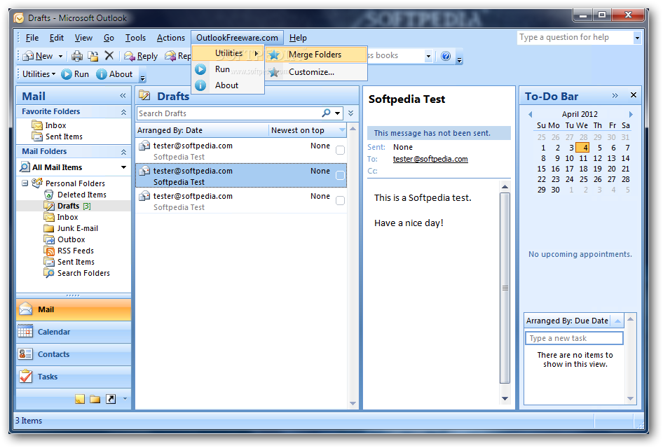Click the Arranged By: Date column header
Image resolution: width=663 pixels, height=448 pixels.
point(202,130)
